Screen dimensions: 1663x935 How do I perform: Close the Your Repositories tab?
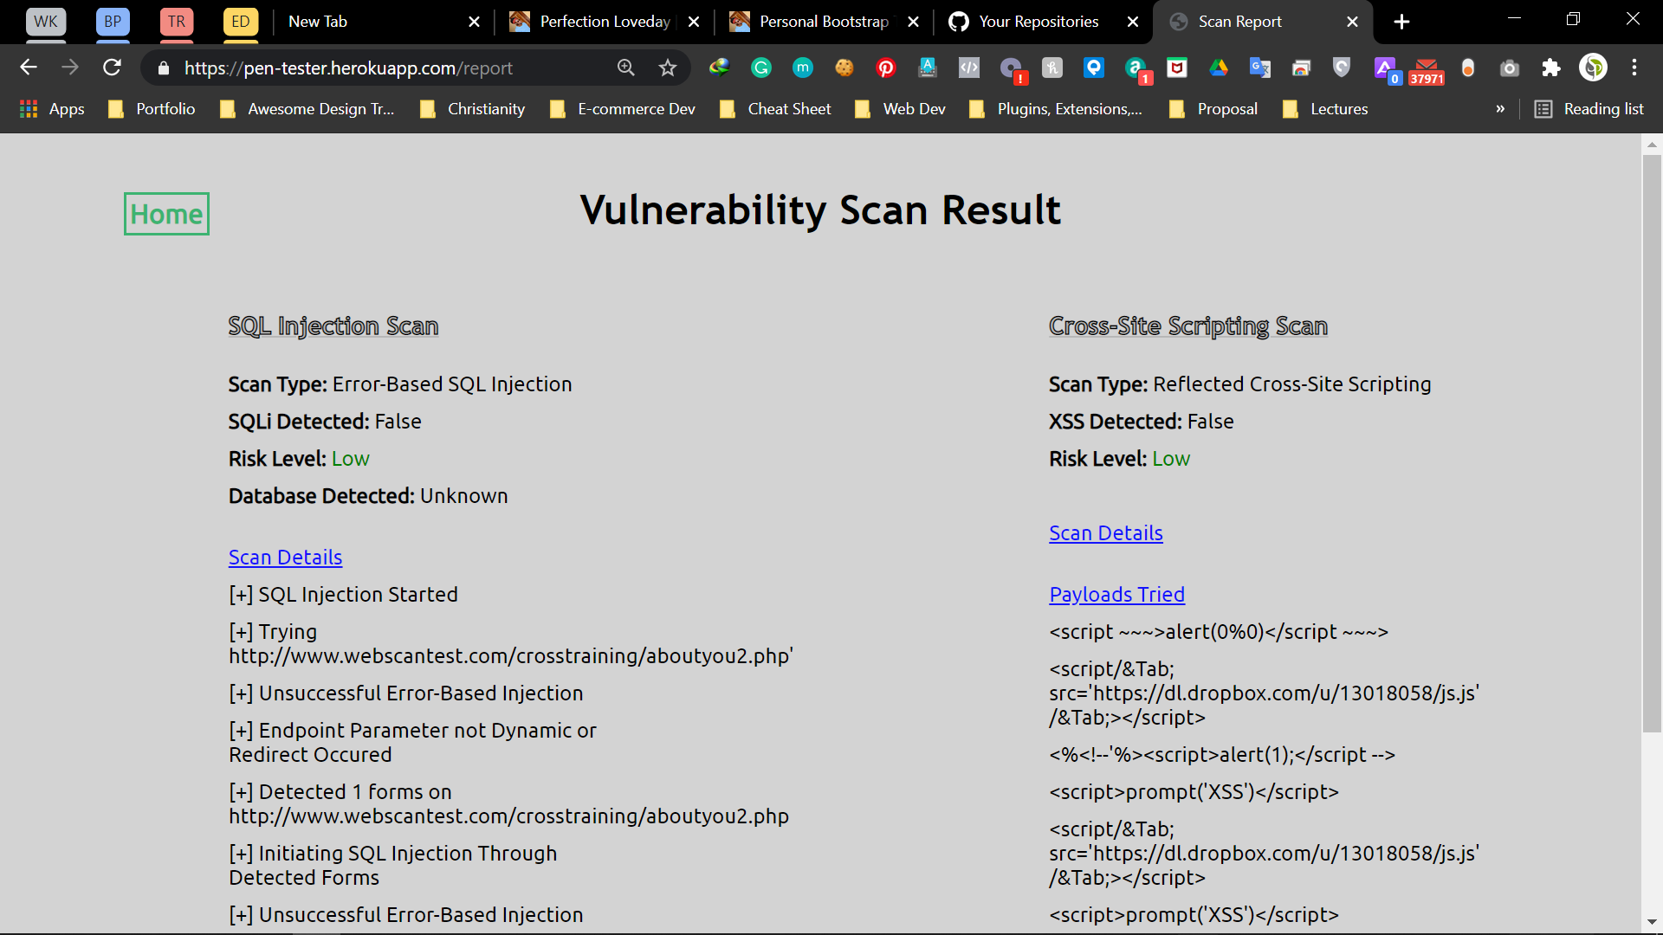click(1133, 22)
